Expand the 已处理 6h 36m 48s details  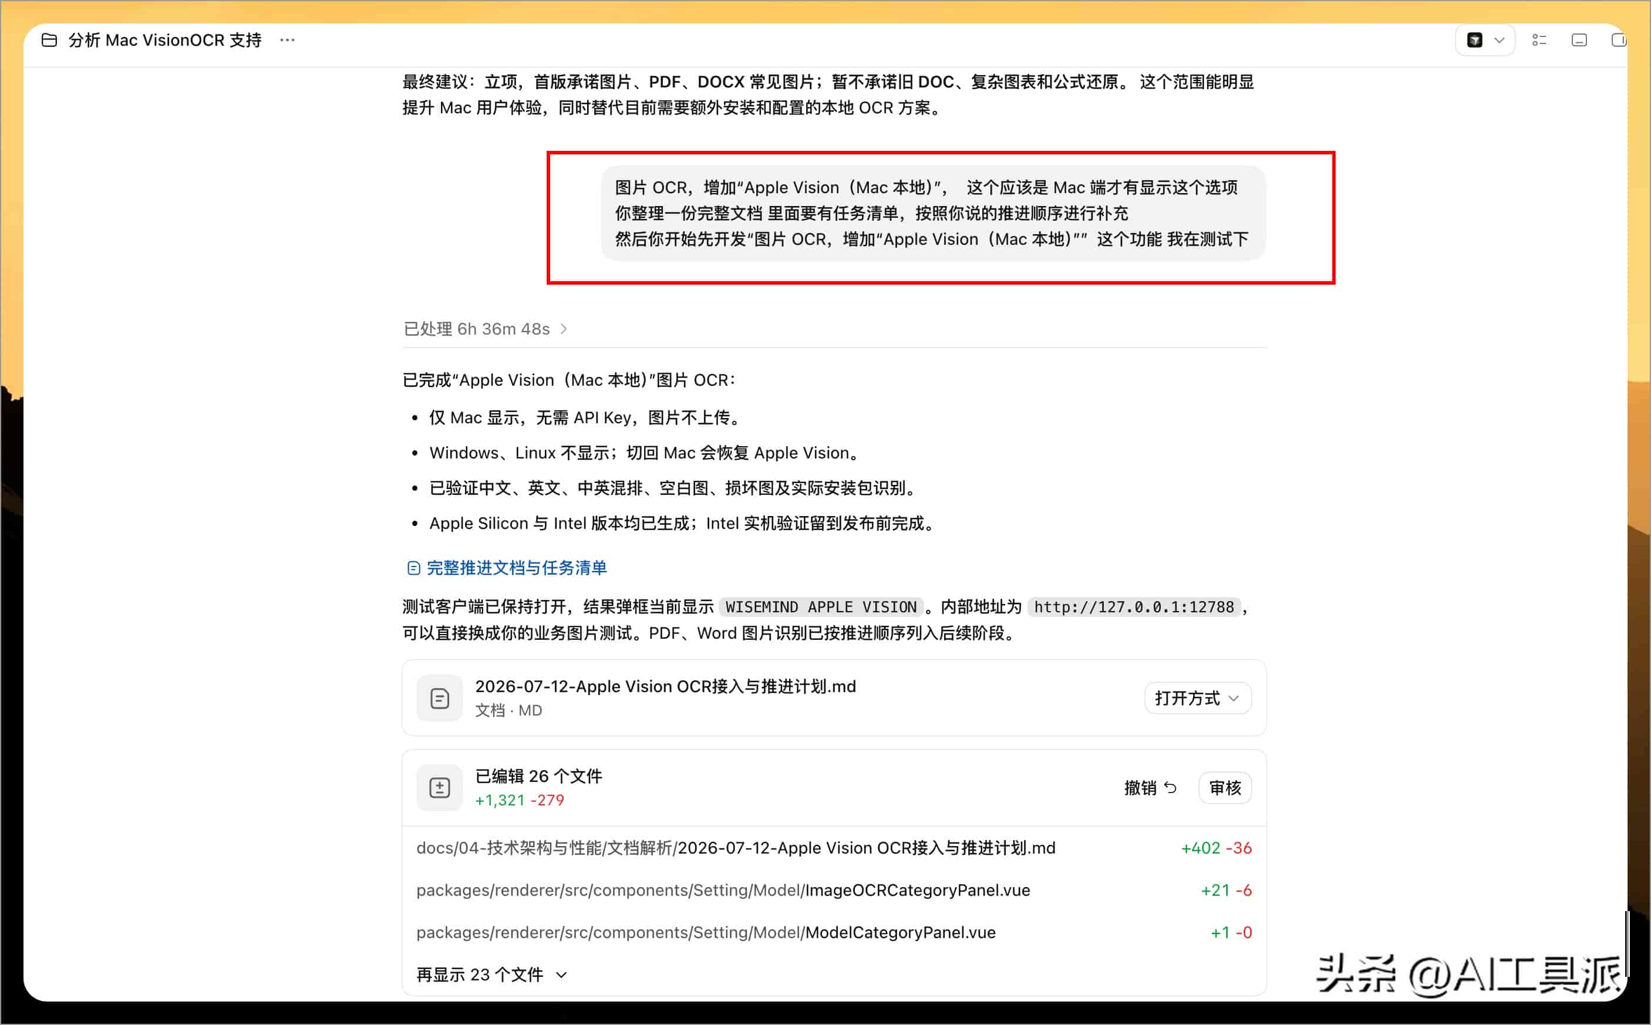click(486, 329)
